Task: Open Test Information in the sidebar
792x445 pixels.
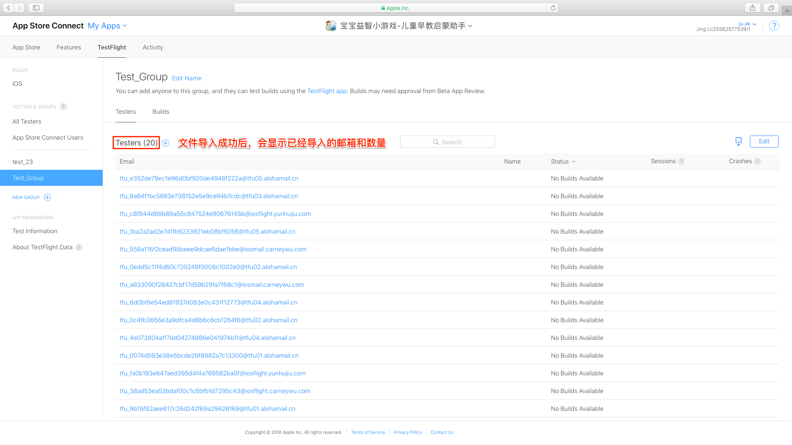Action: tap(35, 231)
